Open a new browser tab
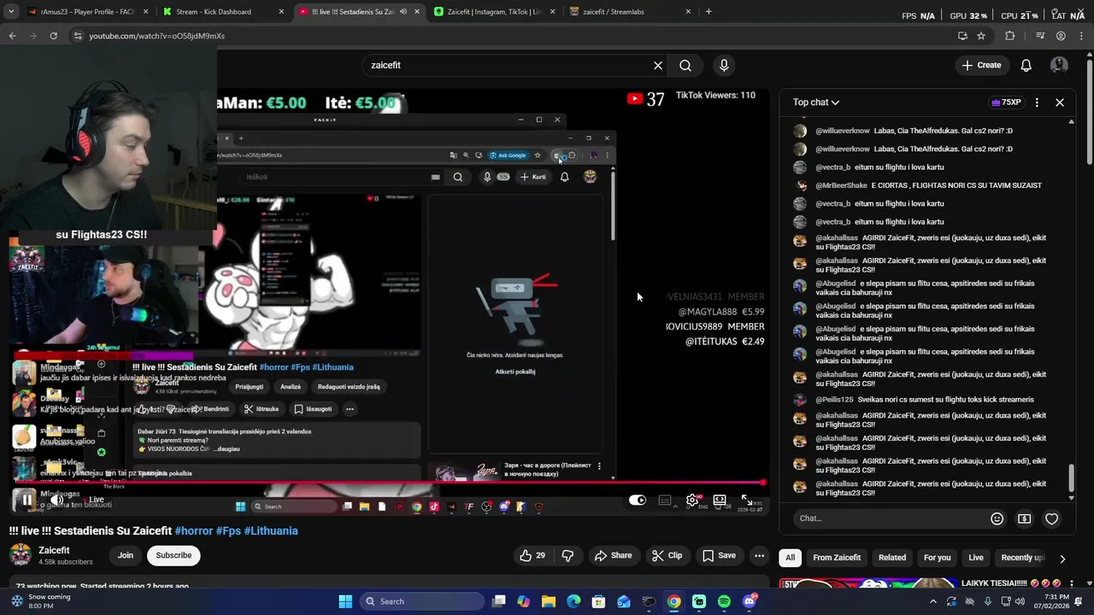This screenshot has width=1094, height=615. coord(709,12)
